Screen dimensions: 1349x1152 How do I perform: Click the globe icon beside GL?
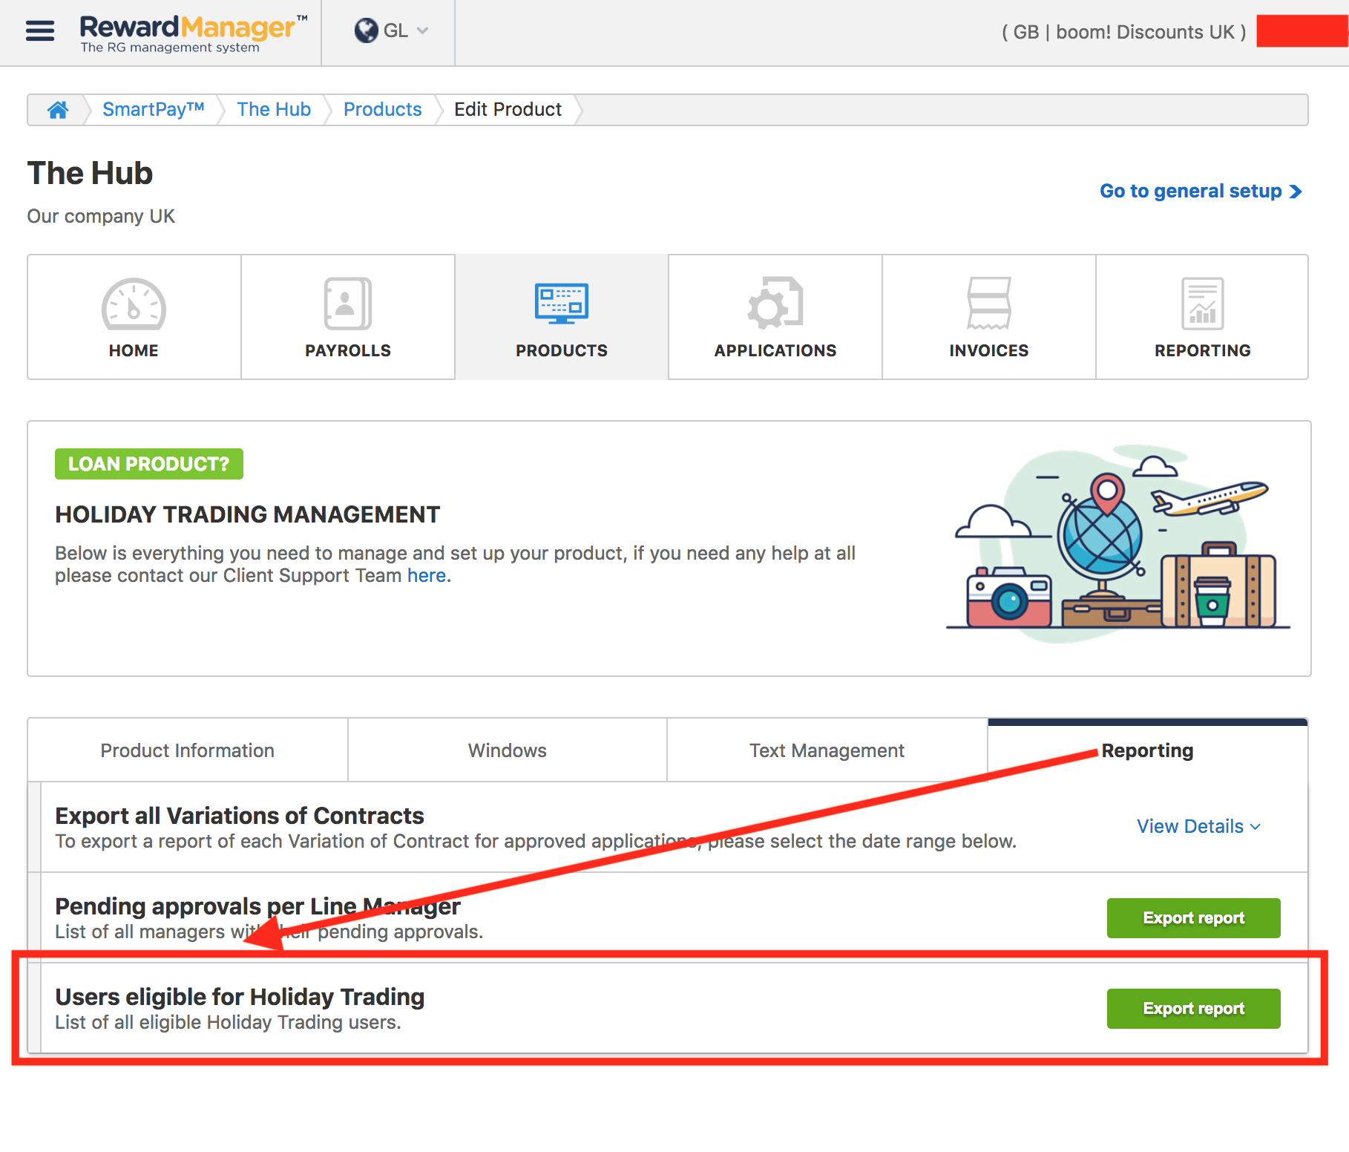[366, 30]
